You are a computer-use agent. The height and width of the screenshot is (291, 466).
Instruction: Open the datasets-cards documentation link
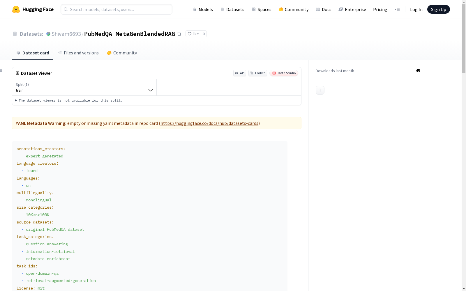tap(209, 123)
